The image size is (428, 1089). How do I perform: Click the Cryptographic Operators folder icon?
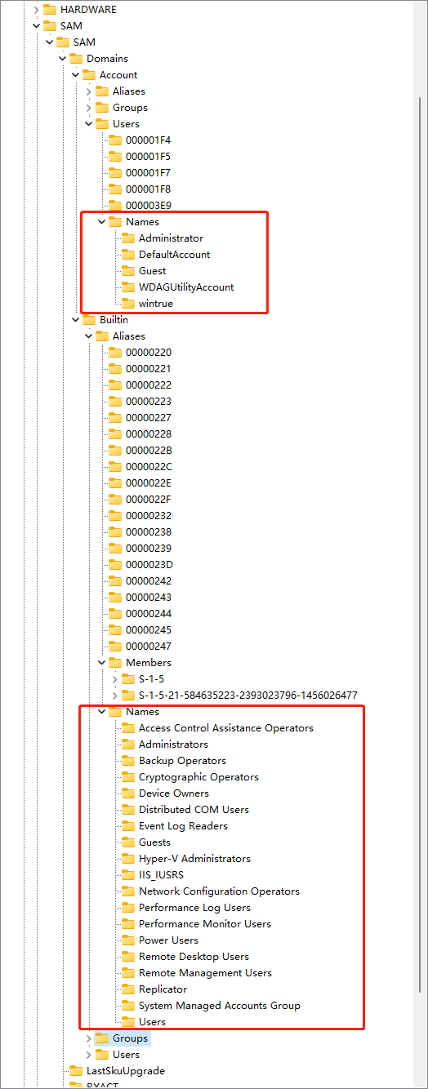128,777
